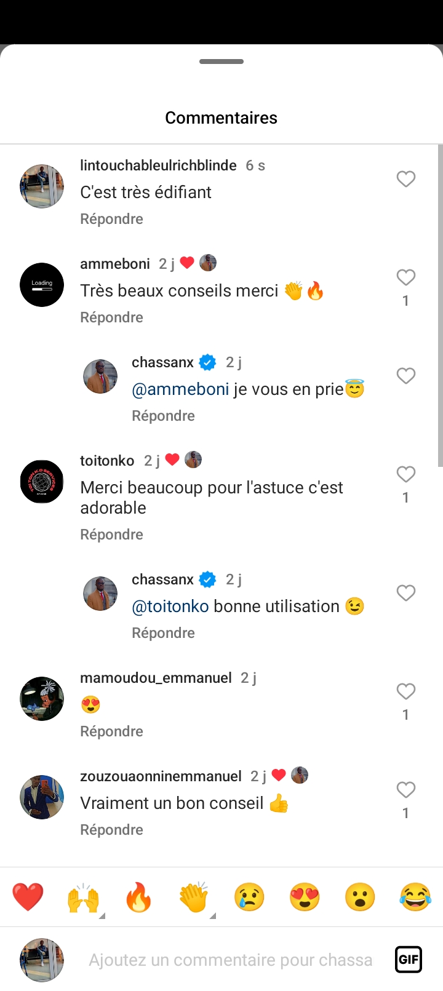Tap the sheet drag handle
The width and height of the screenshot is (443, 991).
pyautogui.click(x=221, y=62)
